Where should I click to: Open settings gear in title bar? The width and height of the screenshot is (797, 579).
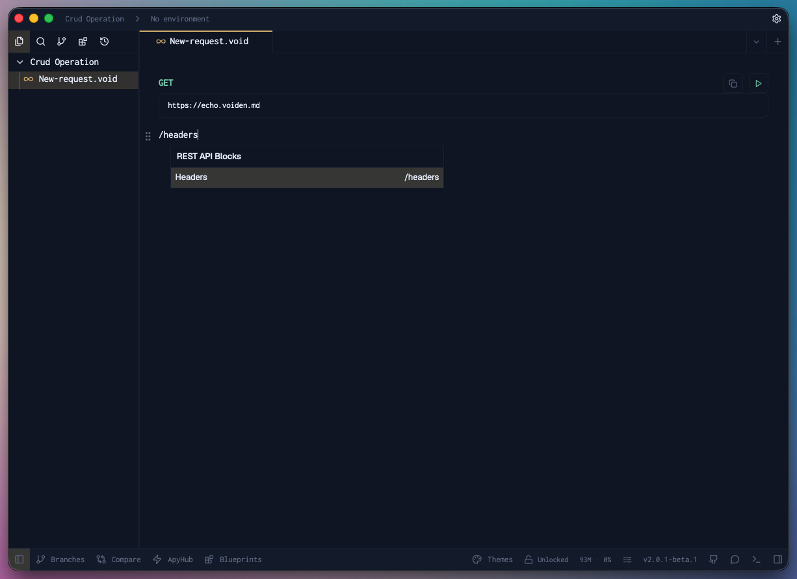click(x=776, y=19)
